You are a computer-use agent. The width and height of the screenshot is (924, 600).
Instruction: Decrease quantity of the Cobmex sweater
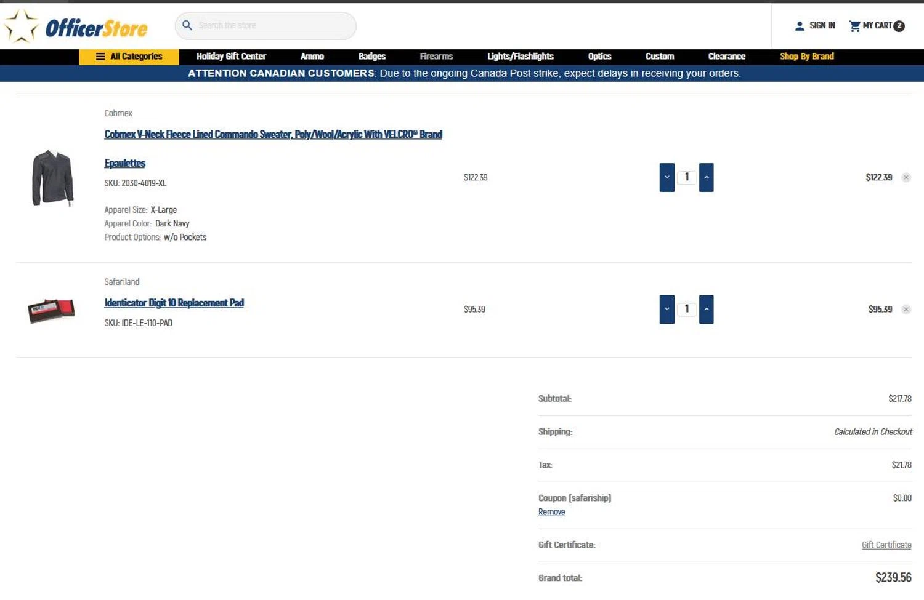[x=667, y=177]
